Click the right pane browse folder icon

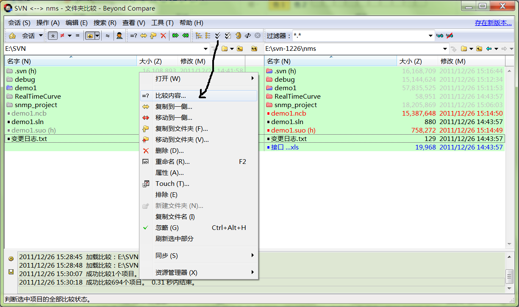point(464,49)
